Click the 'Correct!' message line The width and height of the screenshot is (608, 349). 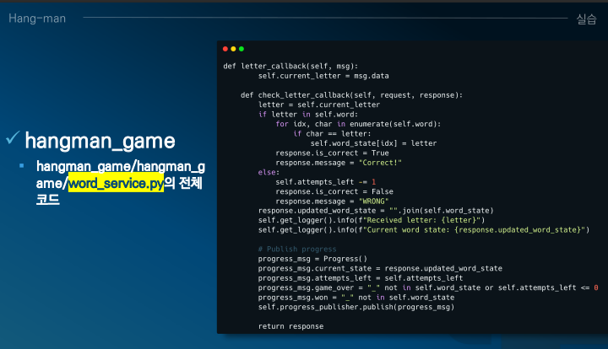click(x=339, y=163)
